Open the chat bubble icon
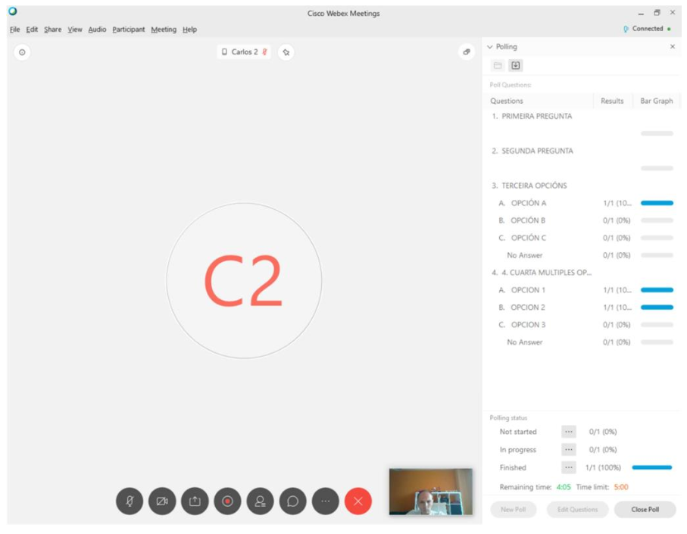Image resolution: width=687 pixels, height=534 pixels. (x=292, y=501)
